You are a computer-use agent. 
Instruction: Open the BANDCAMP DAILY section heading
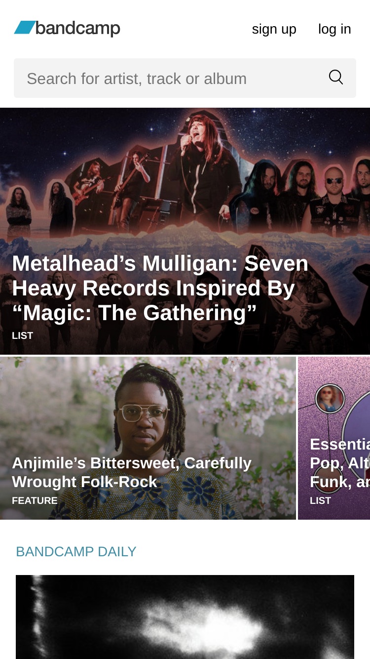(x=76, y=552)
